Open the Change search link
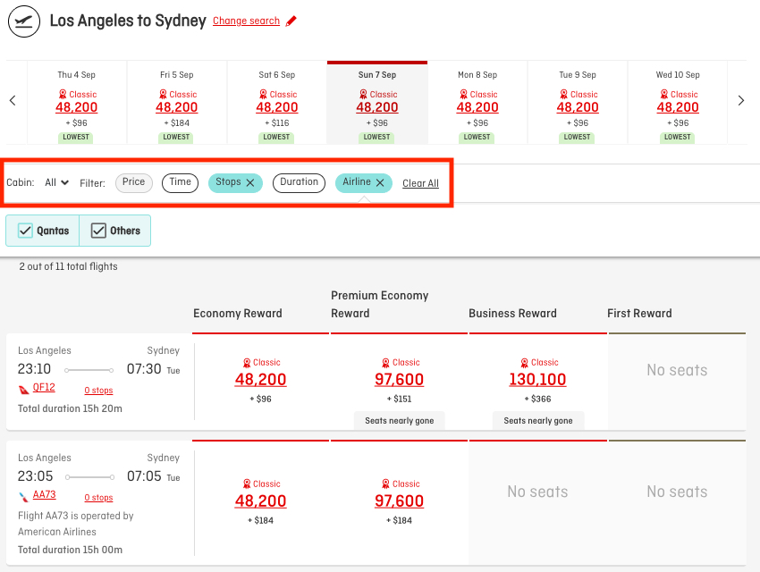The height and width of the screenshot is (572, 760). coord(246,21)
